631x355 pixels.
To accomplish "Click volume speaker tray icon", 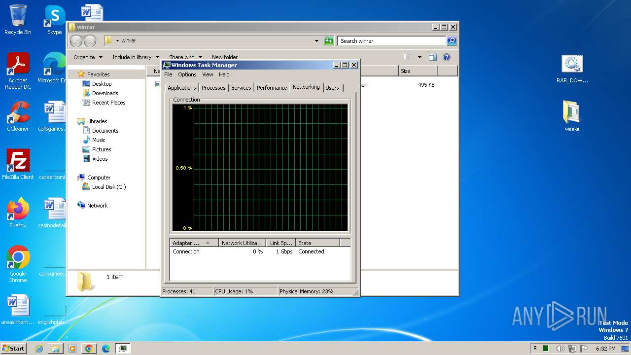I will pyautogui.click(x=561, y=349).
